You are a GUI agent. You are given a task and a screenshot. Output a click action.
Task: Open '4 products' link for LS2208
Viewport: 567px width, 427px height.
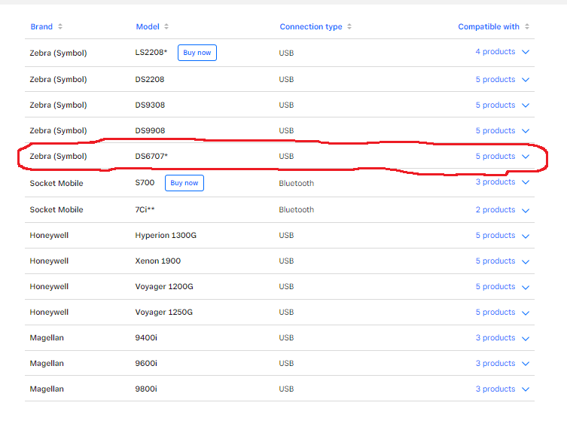pyautogui.click(x=495, y=52)
